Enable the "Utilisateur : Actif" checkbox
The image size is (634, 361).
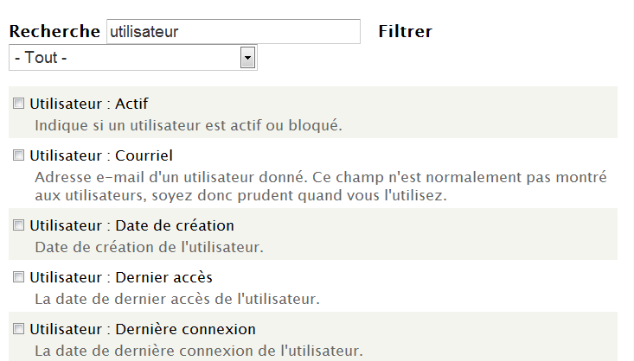[18, 104]
